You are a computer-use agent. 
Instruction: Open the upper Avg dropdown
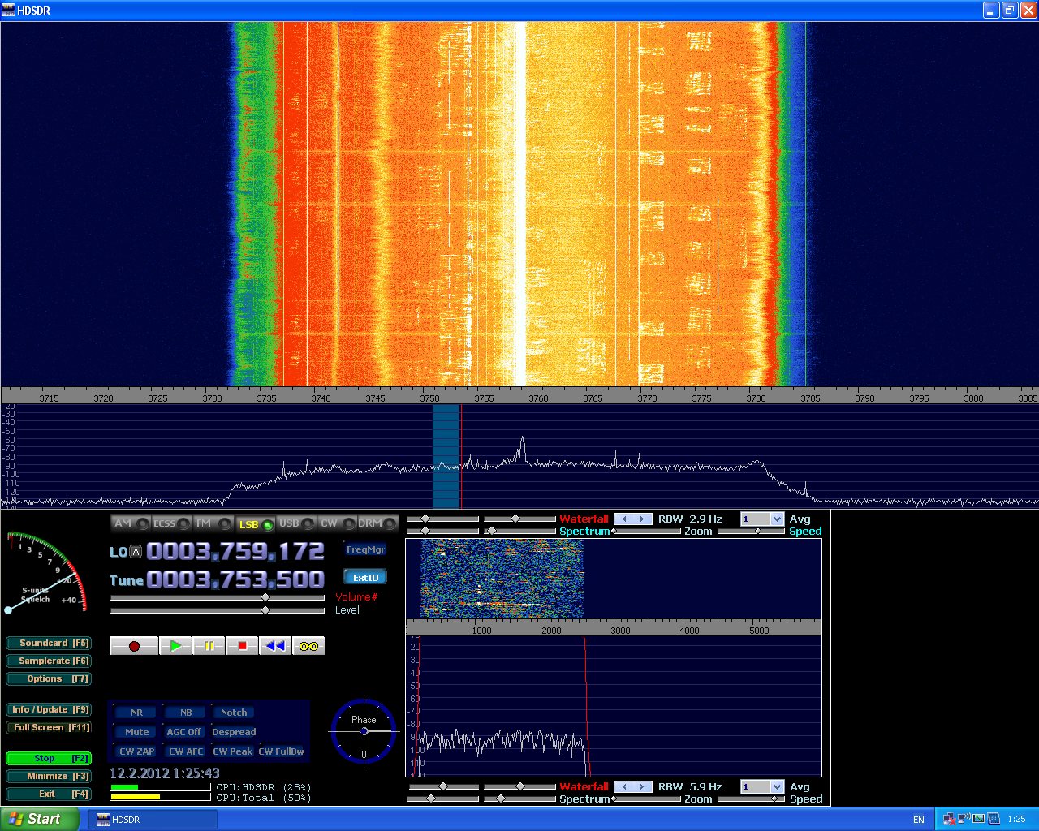[x=777, y=519]
